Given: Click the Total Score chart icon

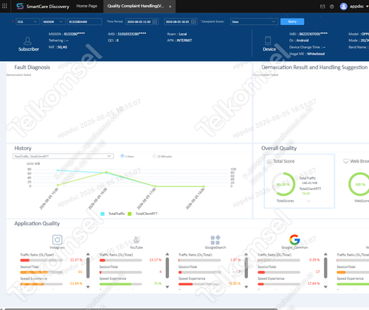Looking at the screenshot, I should click(269, 161).
